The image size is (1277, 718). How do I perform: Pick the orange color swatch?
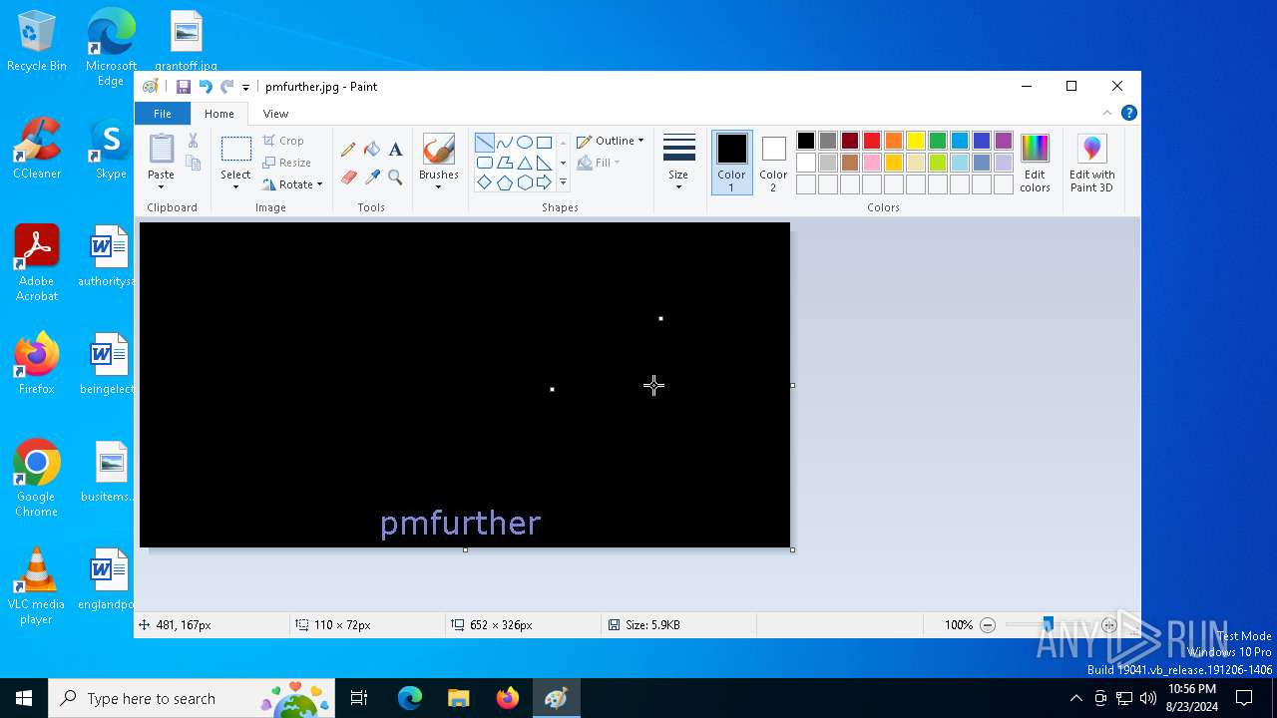(894, 141)
